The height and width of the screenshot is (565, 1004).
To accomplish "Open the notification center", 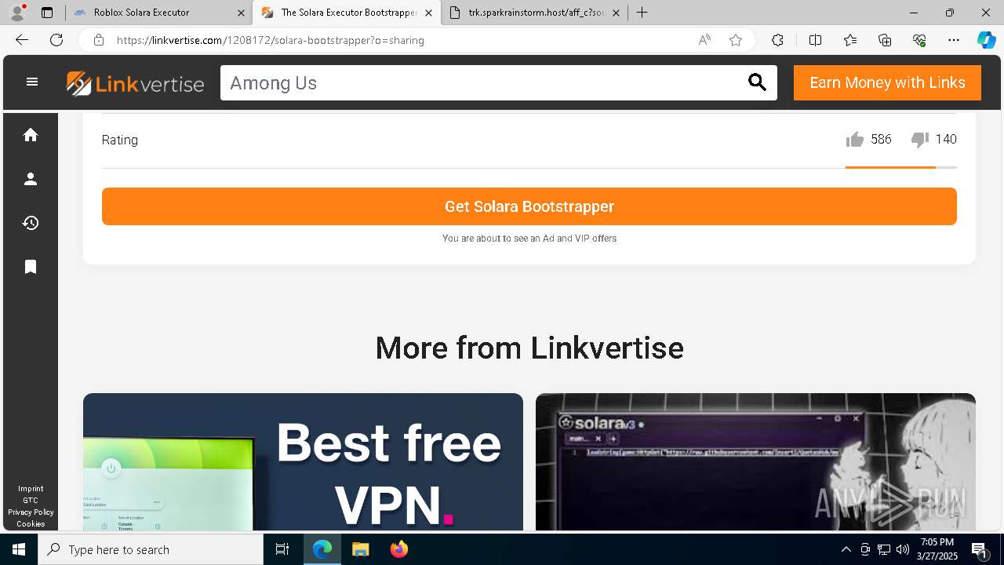I will coord(979,549).
